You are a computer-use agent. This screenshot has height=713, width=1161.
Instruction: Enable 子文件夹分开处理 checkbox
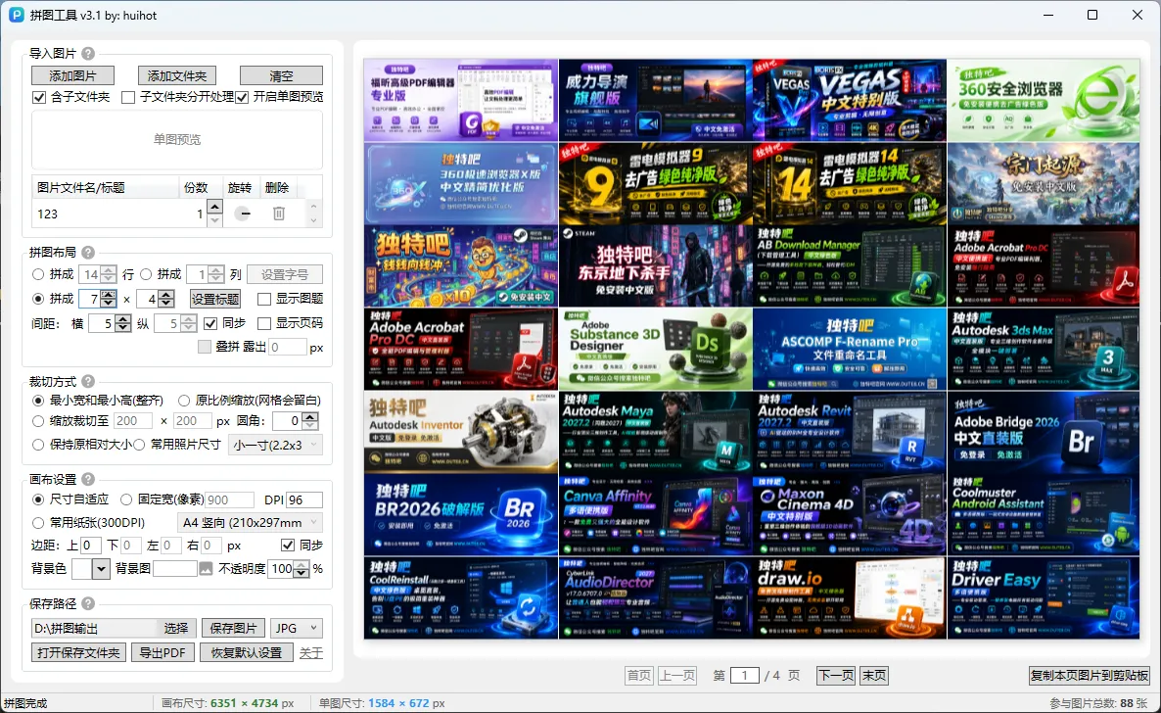(128, 96)
